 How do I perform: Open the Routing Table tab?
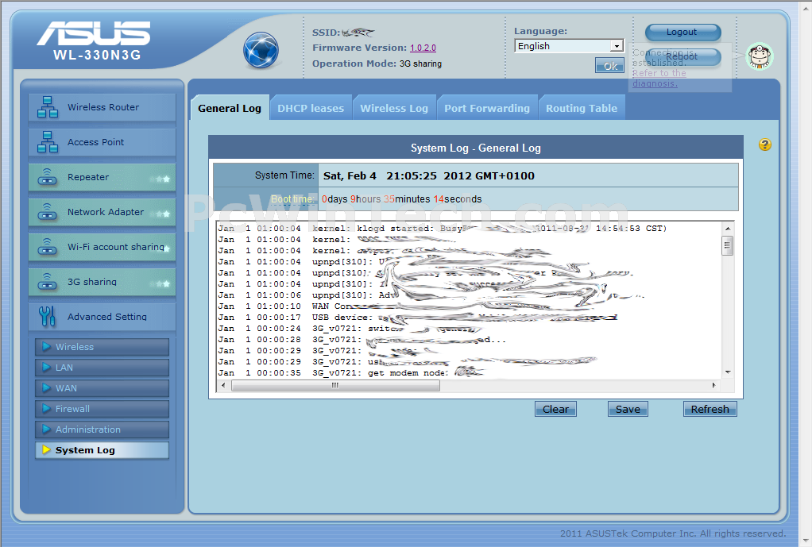582,108
